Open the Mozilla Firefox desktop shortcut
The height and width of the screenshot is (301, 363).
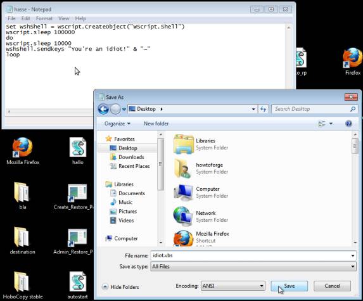click(x=22, y=151)
